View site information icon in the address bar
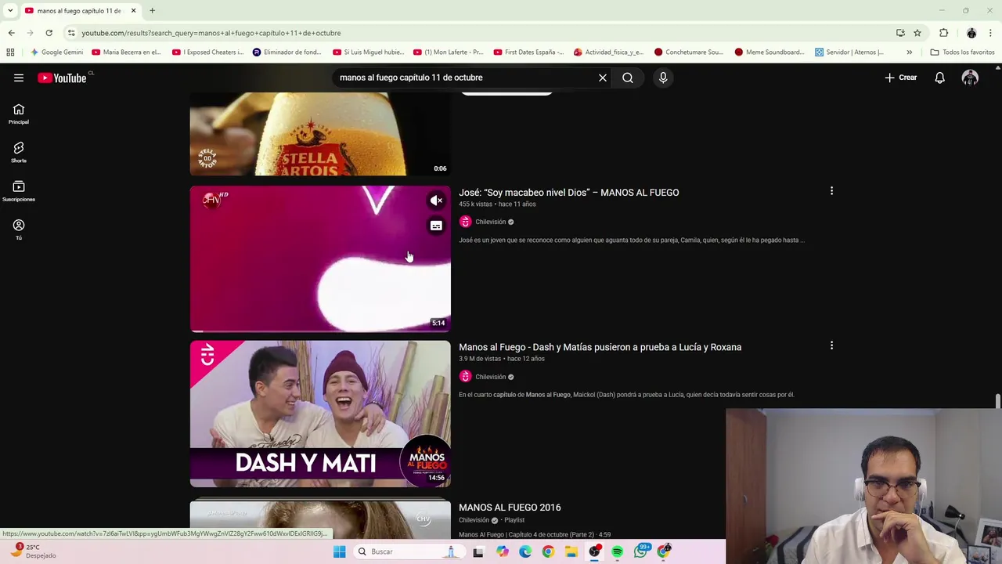The image size is (1002, 564). pyautogui.click(x=71, y=33)
